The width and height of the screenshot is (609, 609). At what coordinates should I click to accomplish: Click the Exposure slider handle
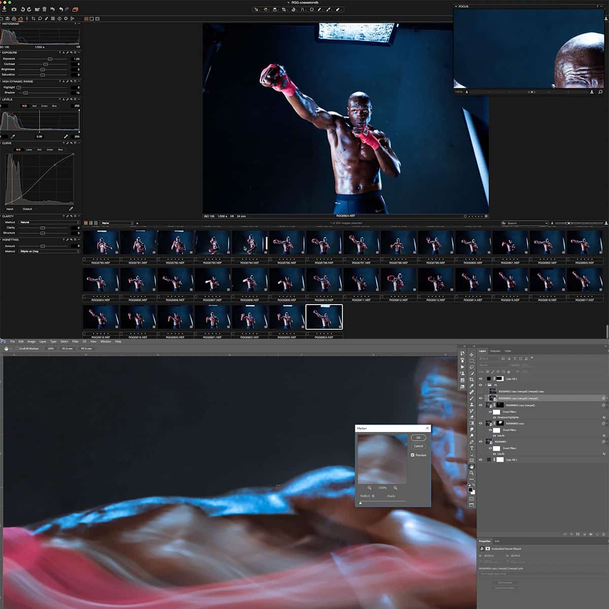(50, 59)
